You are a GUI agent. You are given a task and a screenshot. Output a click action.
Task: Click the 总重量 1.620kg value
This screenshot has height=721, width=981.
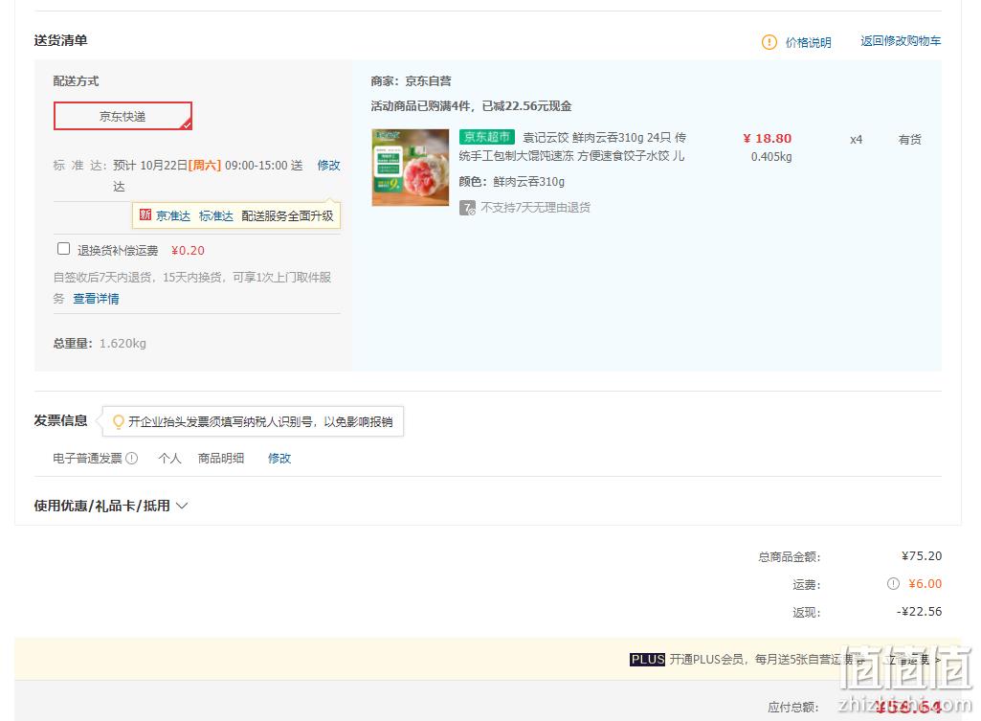pyautogui.click(x=123, y=344)
